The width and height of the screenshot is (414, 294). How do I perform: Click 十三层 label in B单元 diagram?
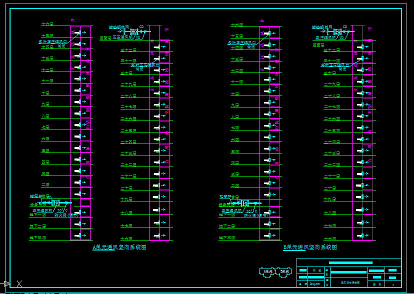coord(237,59)
